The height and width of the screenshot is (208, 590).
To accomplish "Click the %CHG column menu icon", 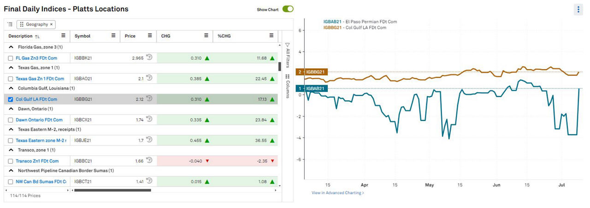I will (271, 36).
